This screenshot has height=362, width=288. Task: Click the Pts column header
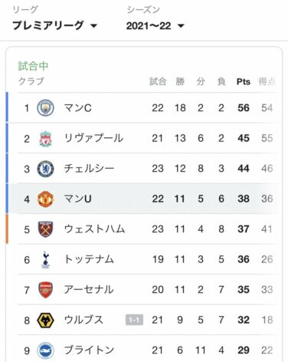244,81
